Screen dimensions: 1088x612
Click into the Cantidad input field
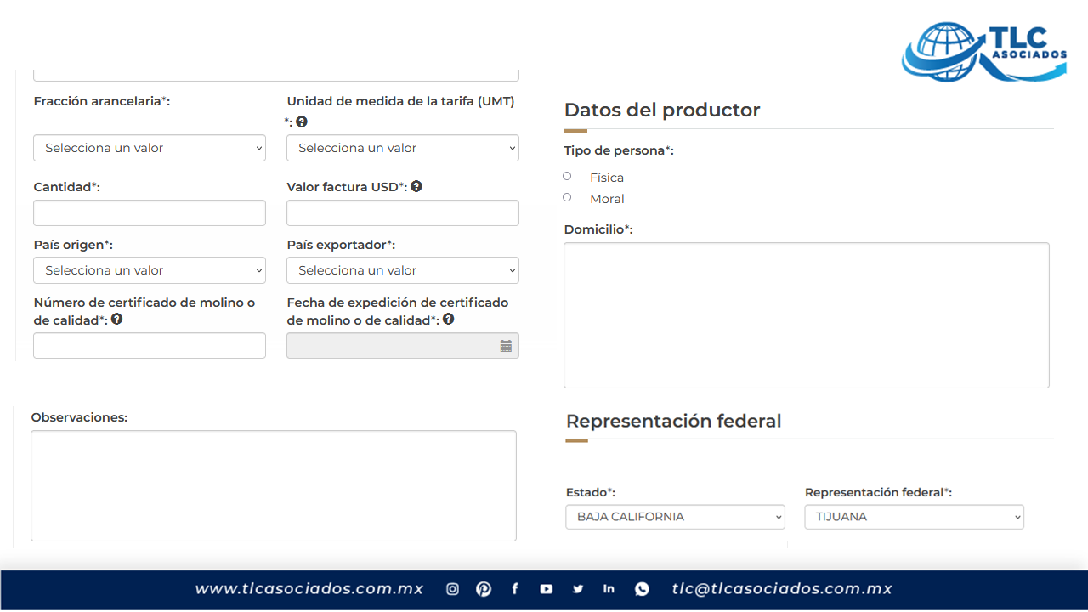[150, 212]
